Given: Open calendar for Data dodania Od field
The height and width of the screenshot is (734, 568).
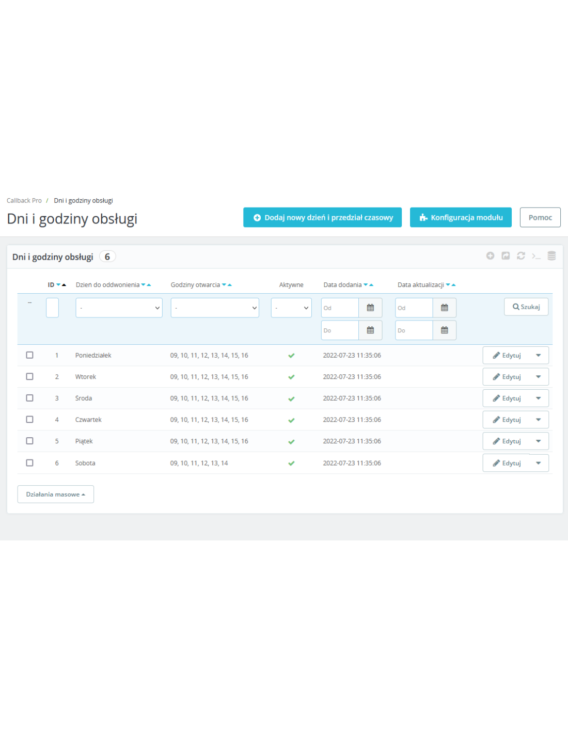Looking at the screenshot, I should (370, 308).
